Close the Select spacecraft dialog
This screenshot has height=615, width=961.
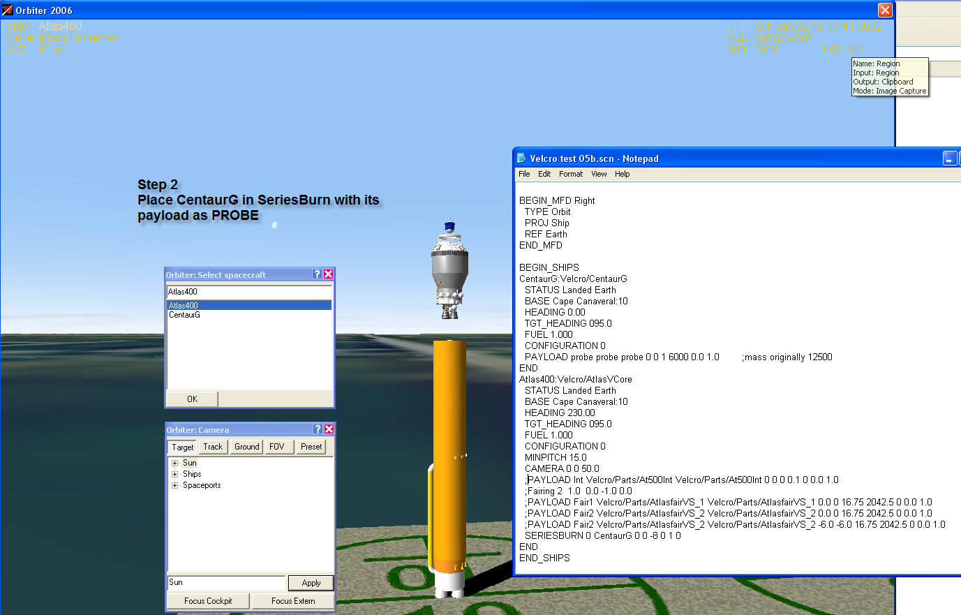coord(328,274)
